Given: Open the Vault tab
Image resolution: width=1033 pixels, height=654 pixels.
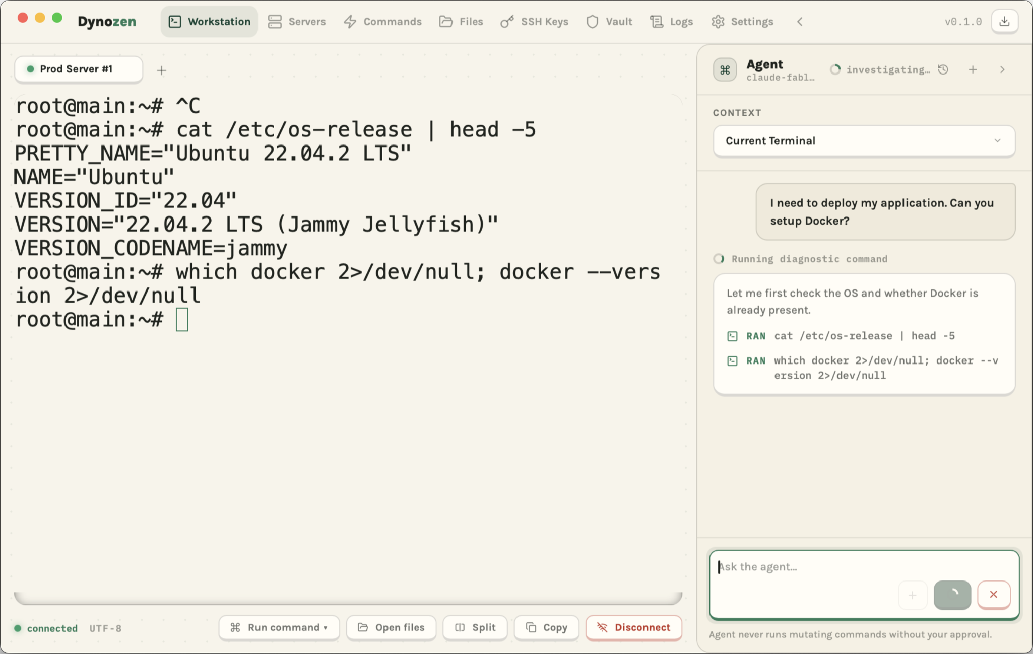Looking at the screenshot, I should (x=610, y=22).
